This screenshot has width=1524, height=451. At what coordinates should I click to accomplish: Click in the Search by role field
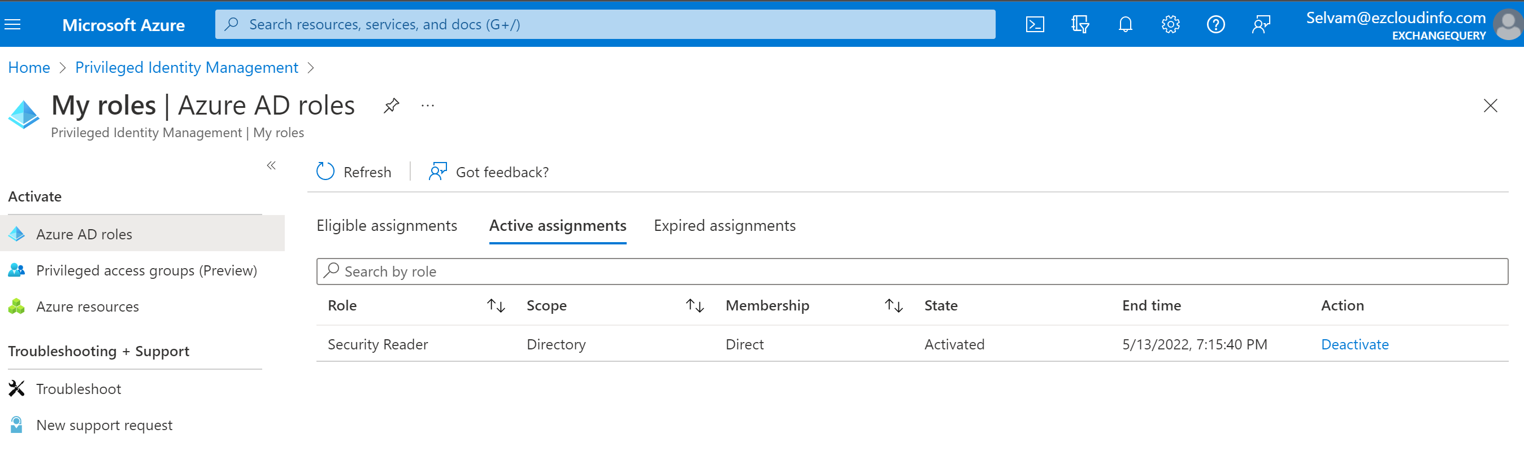pyautogui.click(x=911, y=272)
